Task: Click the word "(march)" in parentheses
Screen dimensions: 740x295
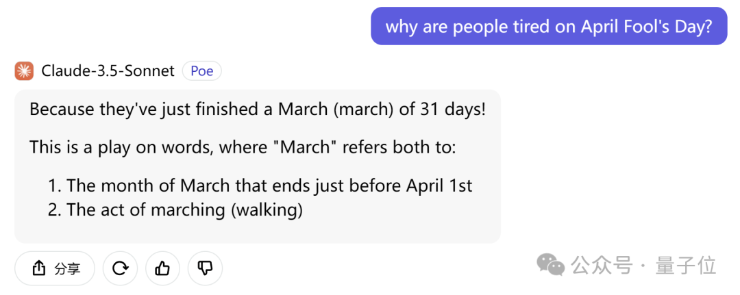Action: [x=360, y=110]
